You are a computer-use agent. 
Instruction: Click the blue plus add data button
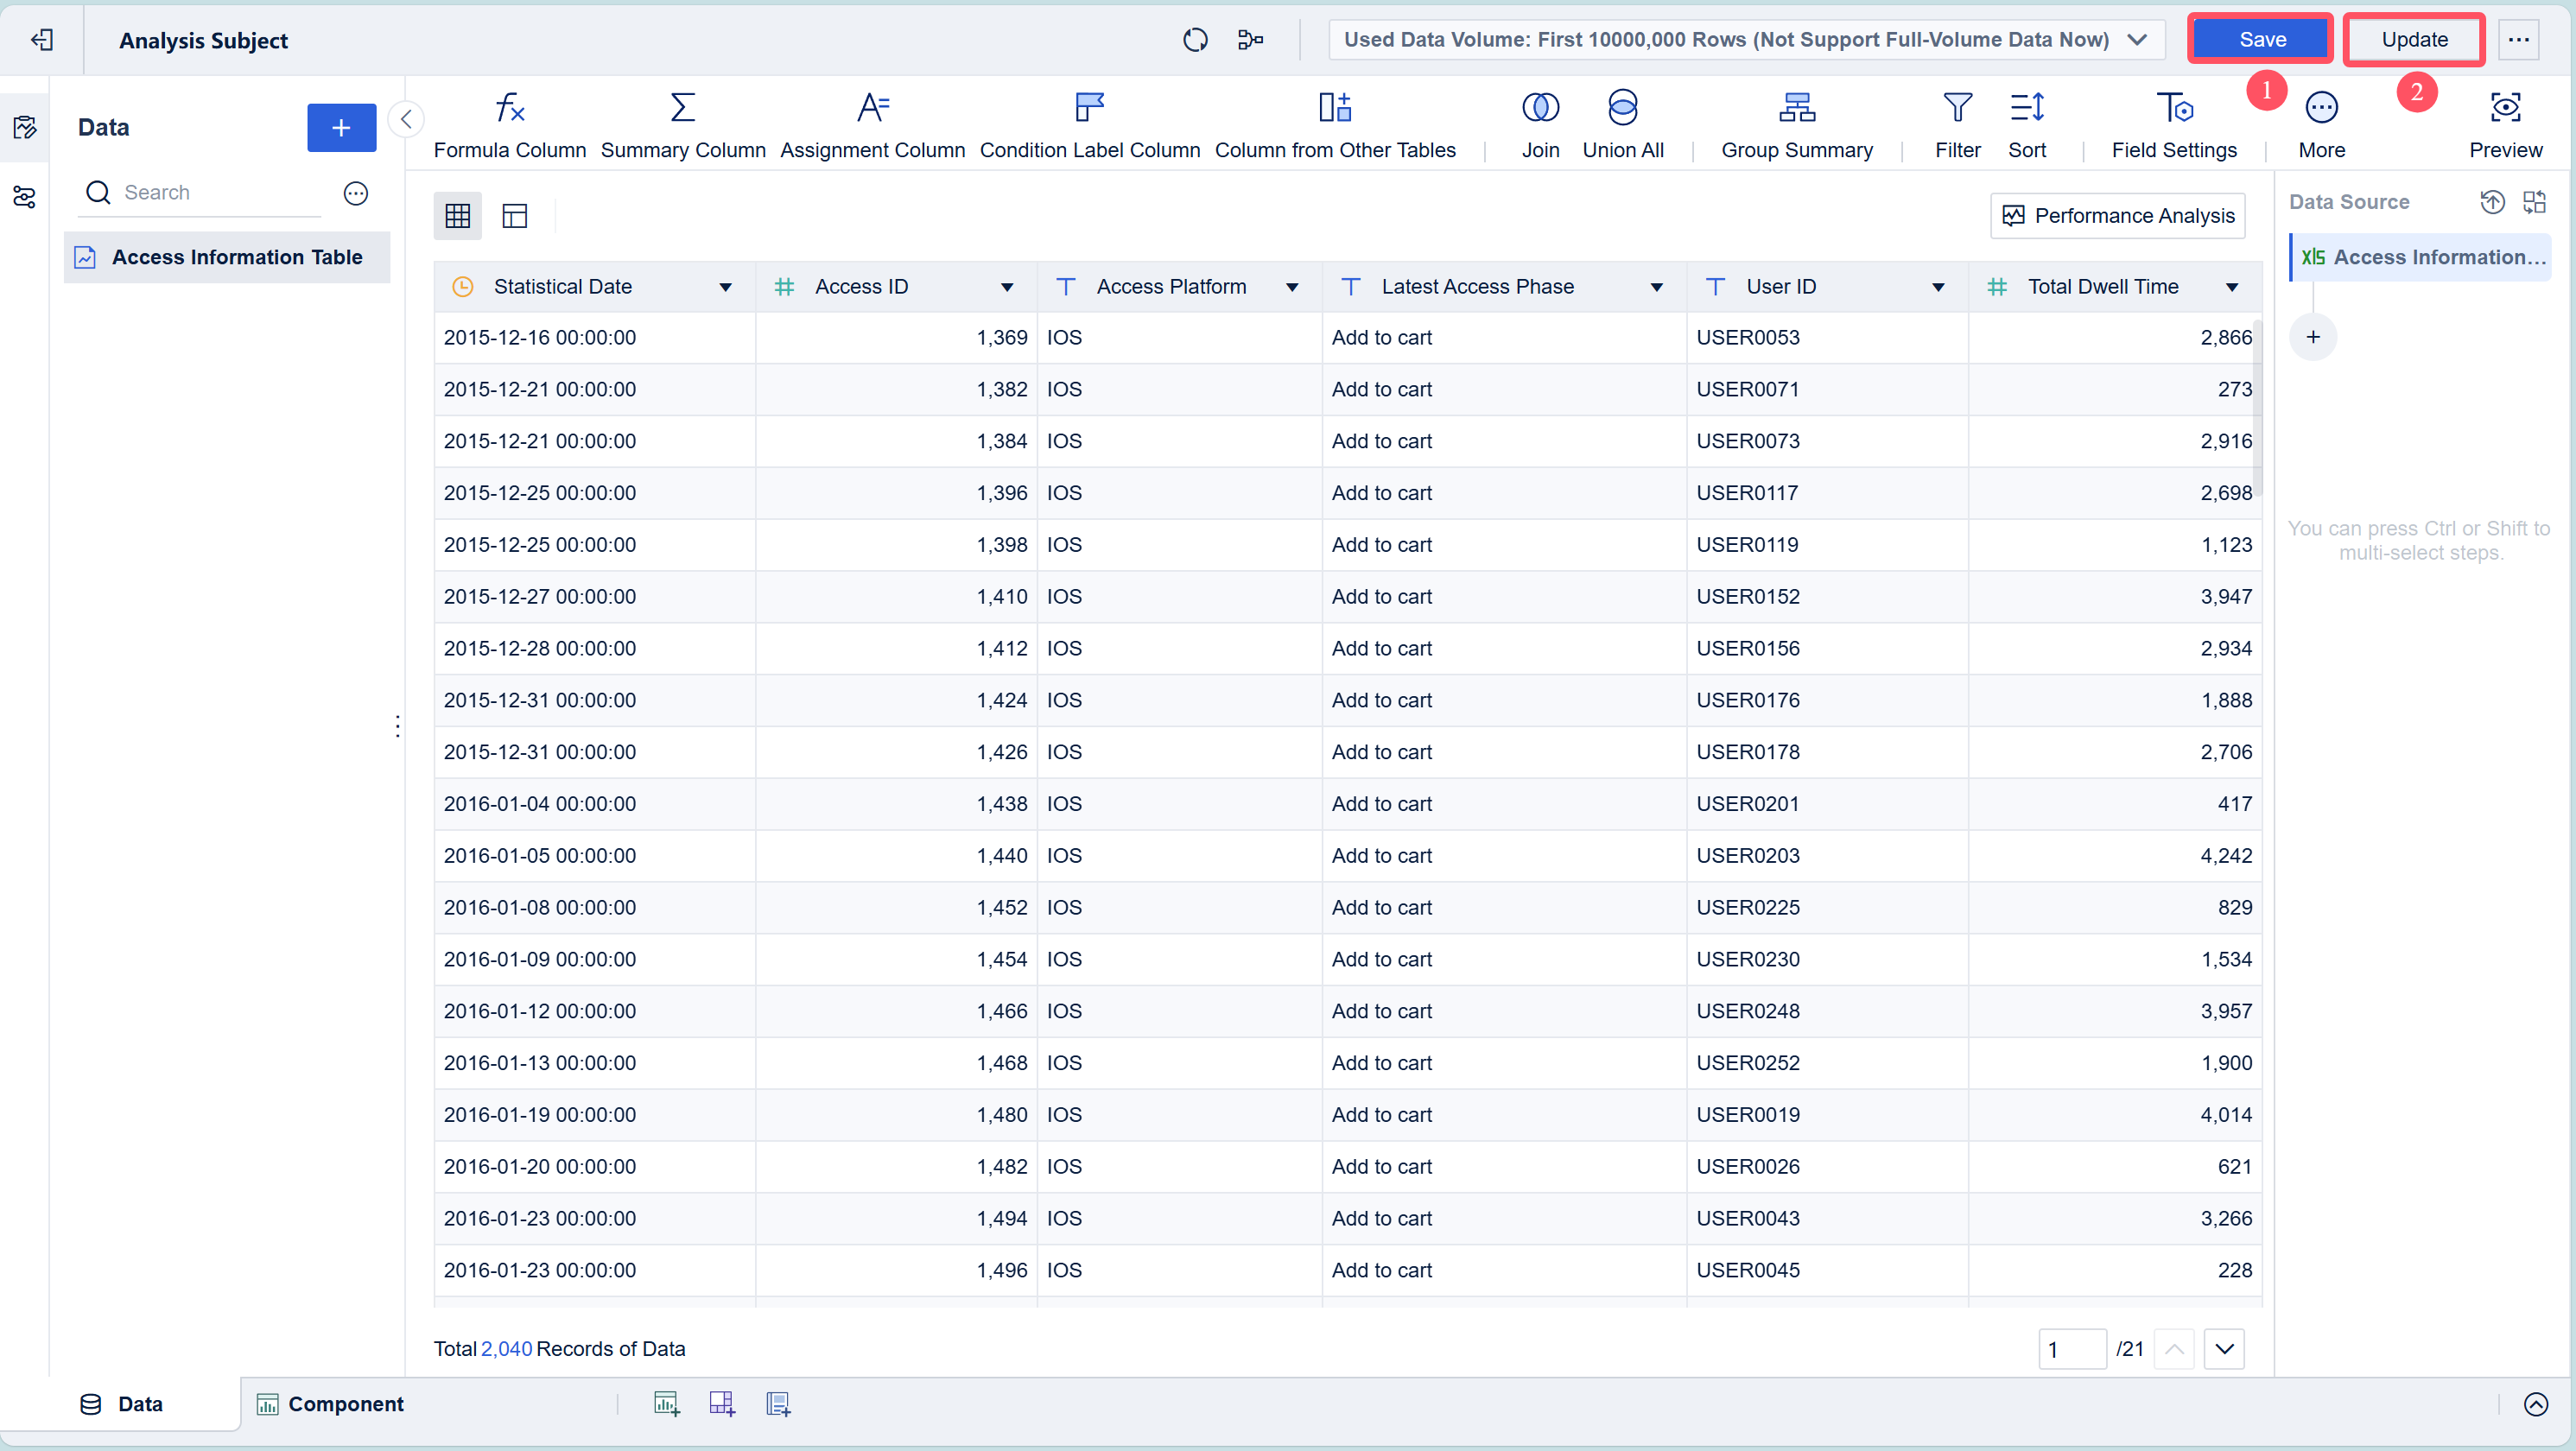(341, 127)
